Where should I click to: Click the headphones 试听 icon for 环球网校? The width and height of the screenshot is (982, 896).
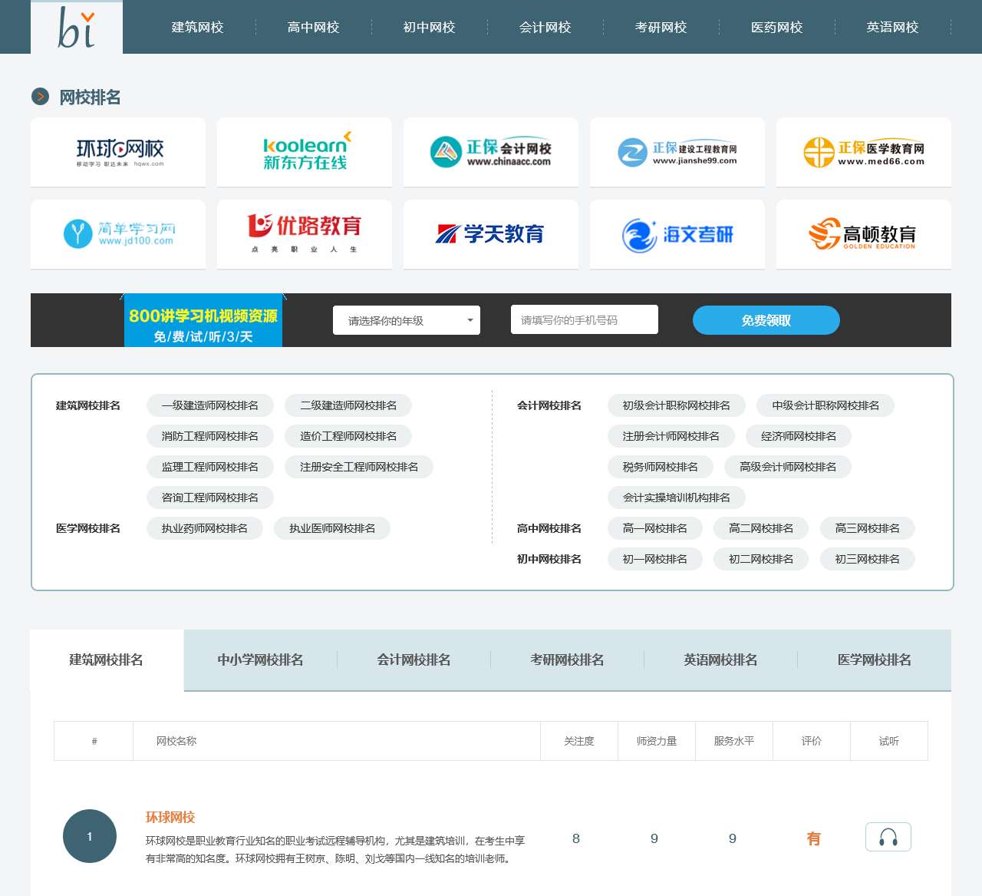[x=888, y=838]
